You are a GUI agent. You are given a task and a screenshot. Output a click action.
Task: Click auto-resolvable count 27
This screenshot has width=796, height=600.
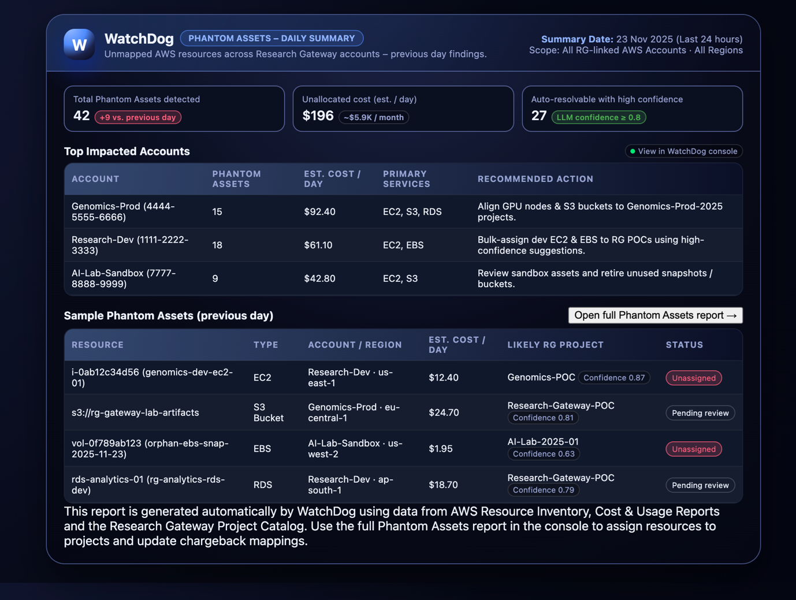[x=539, y=116]
